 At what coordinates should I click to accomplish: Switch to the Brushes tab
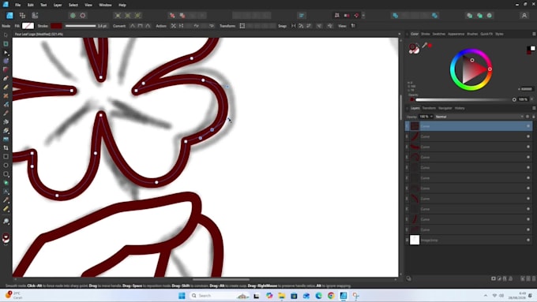coord(472,34)
